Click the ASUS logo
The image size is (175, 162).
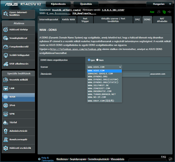11,4
